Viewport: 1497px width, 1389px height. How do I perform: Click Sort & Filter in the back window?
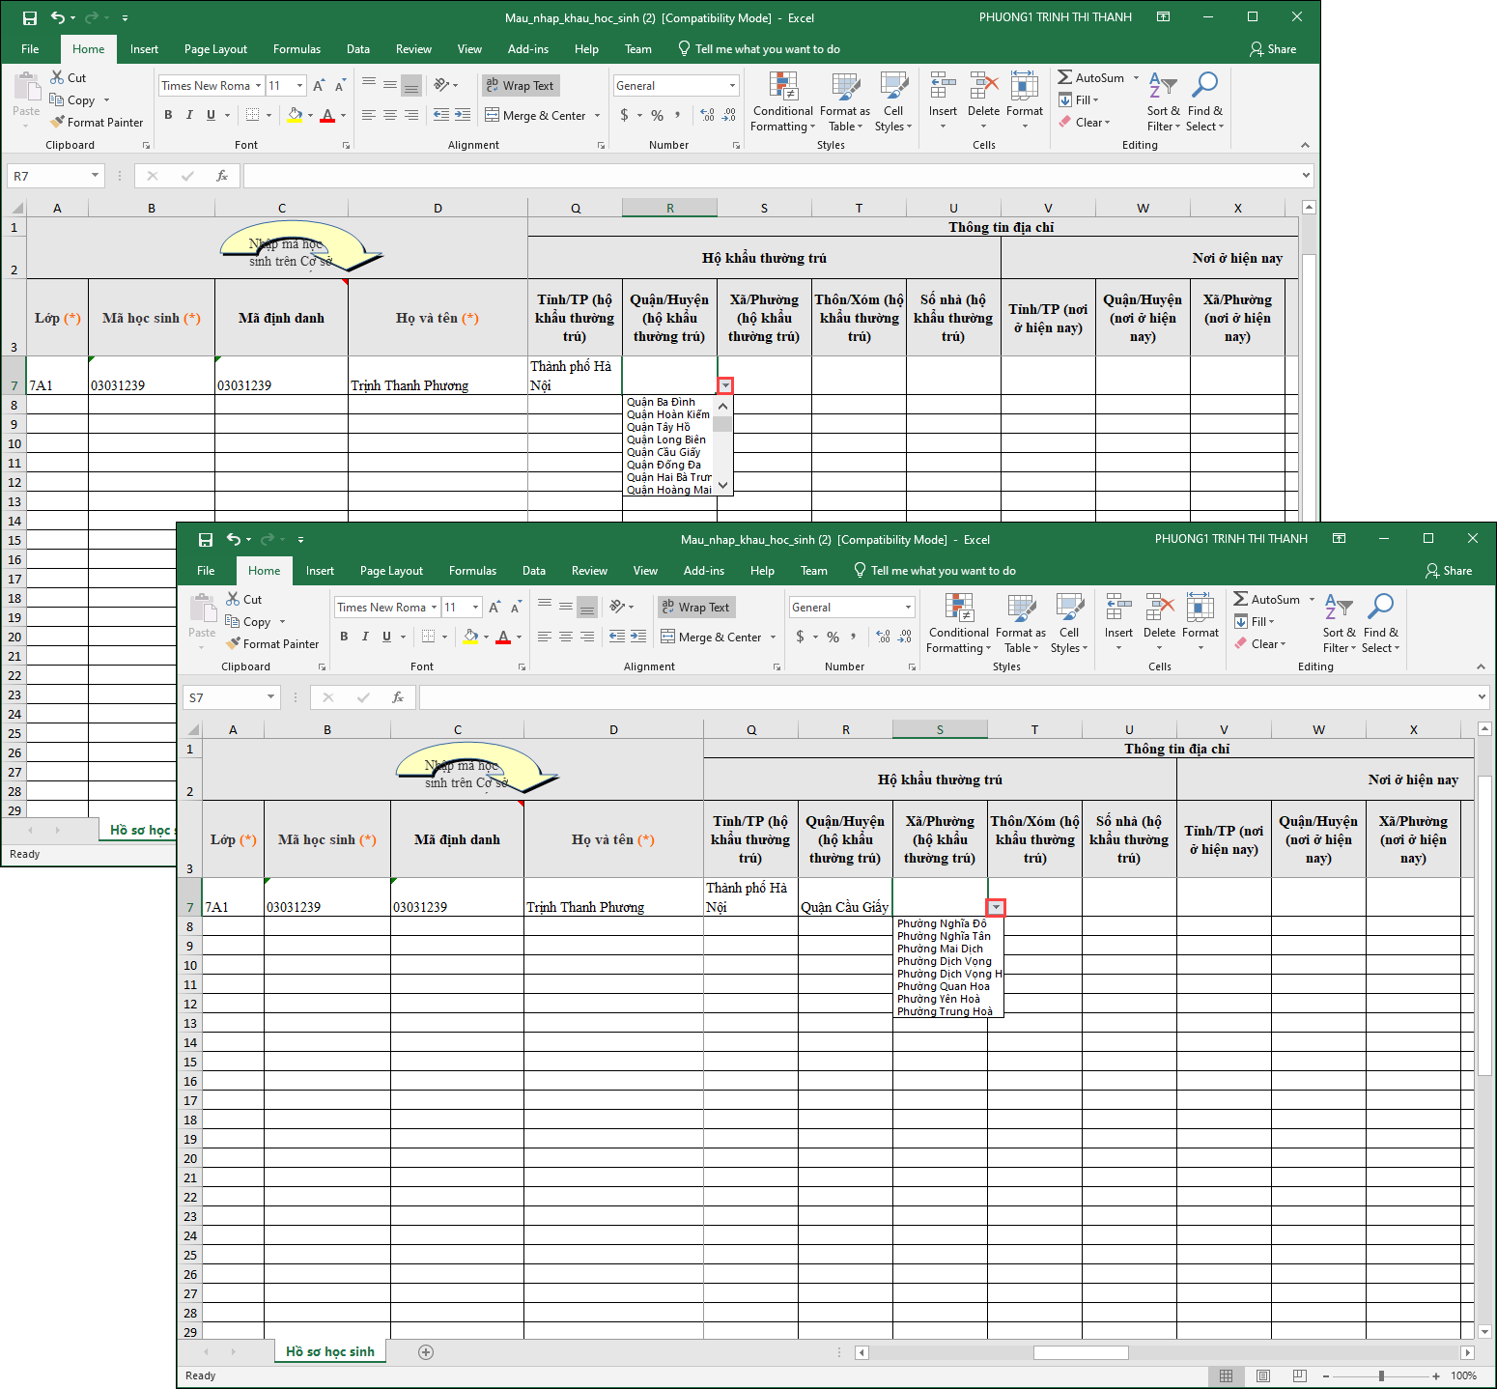(1163, 103)
